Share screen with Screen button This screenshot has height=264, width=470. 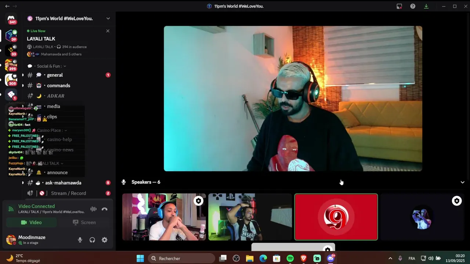[84, 222]
